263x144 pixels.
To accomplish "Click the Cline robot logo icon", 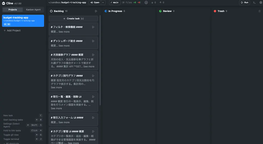I will 4,3.
